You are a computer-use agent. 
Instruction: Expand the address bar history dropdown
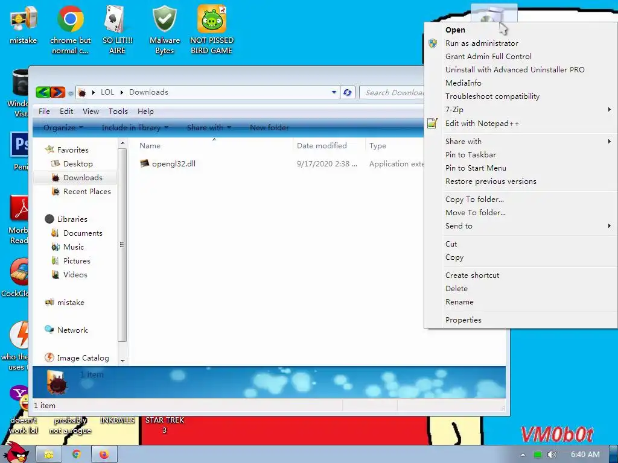coord(334,92)
